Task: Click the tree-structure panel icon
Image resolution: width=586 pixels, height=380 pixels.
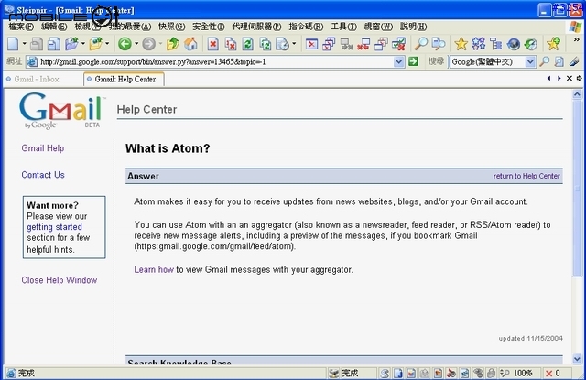Action: coord(496,44)
